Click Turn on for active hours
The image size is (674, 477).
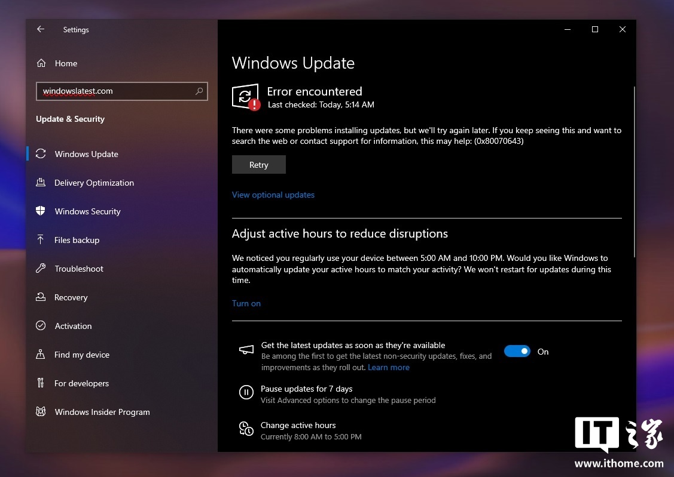[x=246, y=303]
